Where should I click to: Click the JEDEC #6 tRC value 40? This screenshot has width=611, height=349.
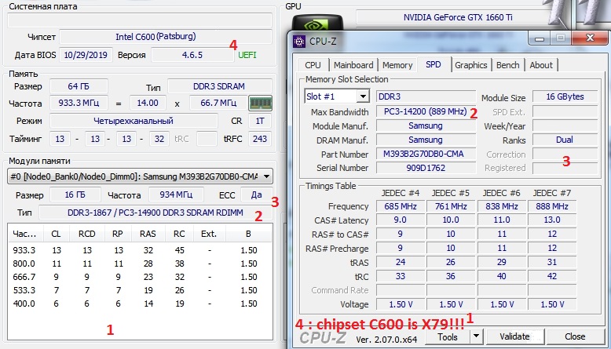(502, 276)
